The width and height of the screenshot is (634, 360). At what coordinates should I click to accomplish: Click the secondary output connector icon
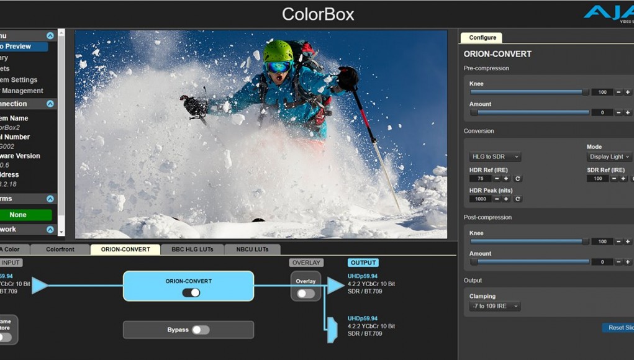click(332, 330)
